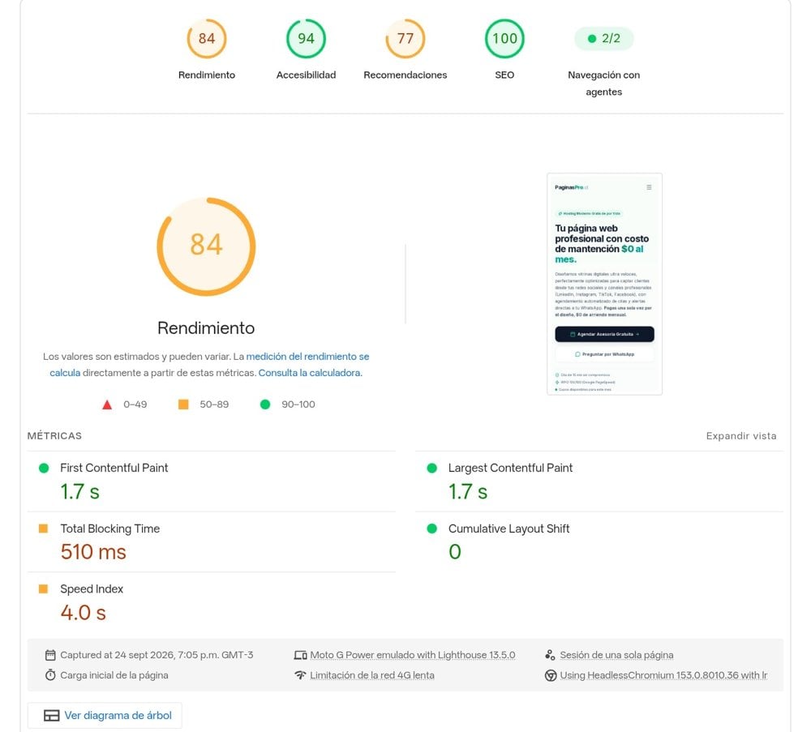Click the 'Carga inicial de la página' text
Viewport: 811px width, 732px height.
114,675
